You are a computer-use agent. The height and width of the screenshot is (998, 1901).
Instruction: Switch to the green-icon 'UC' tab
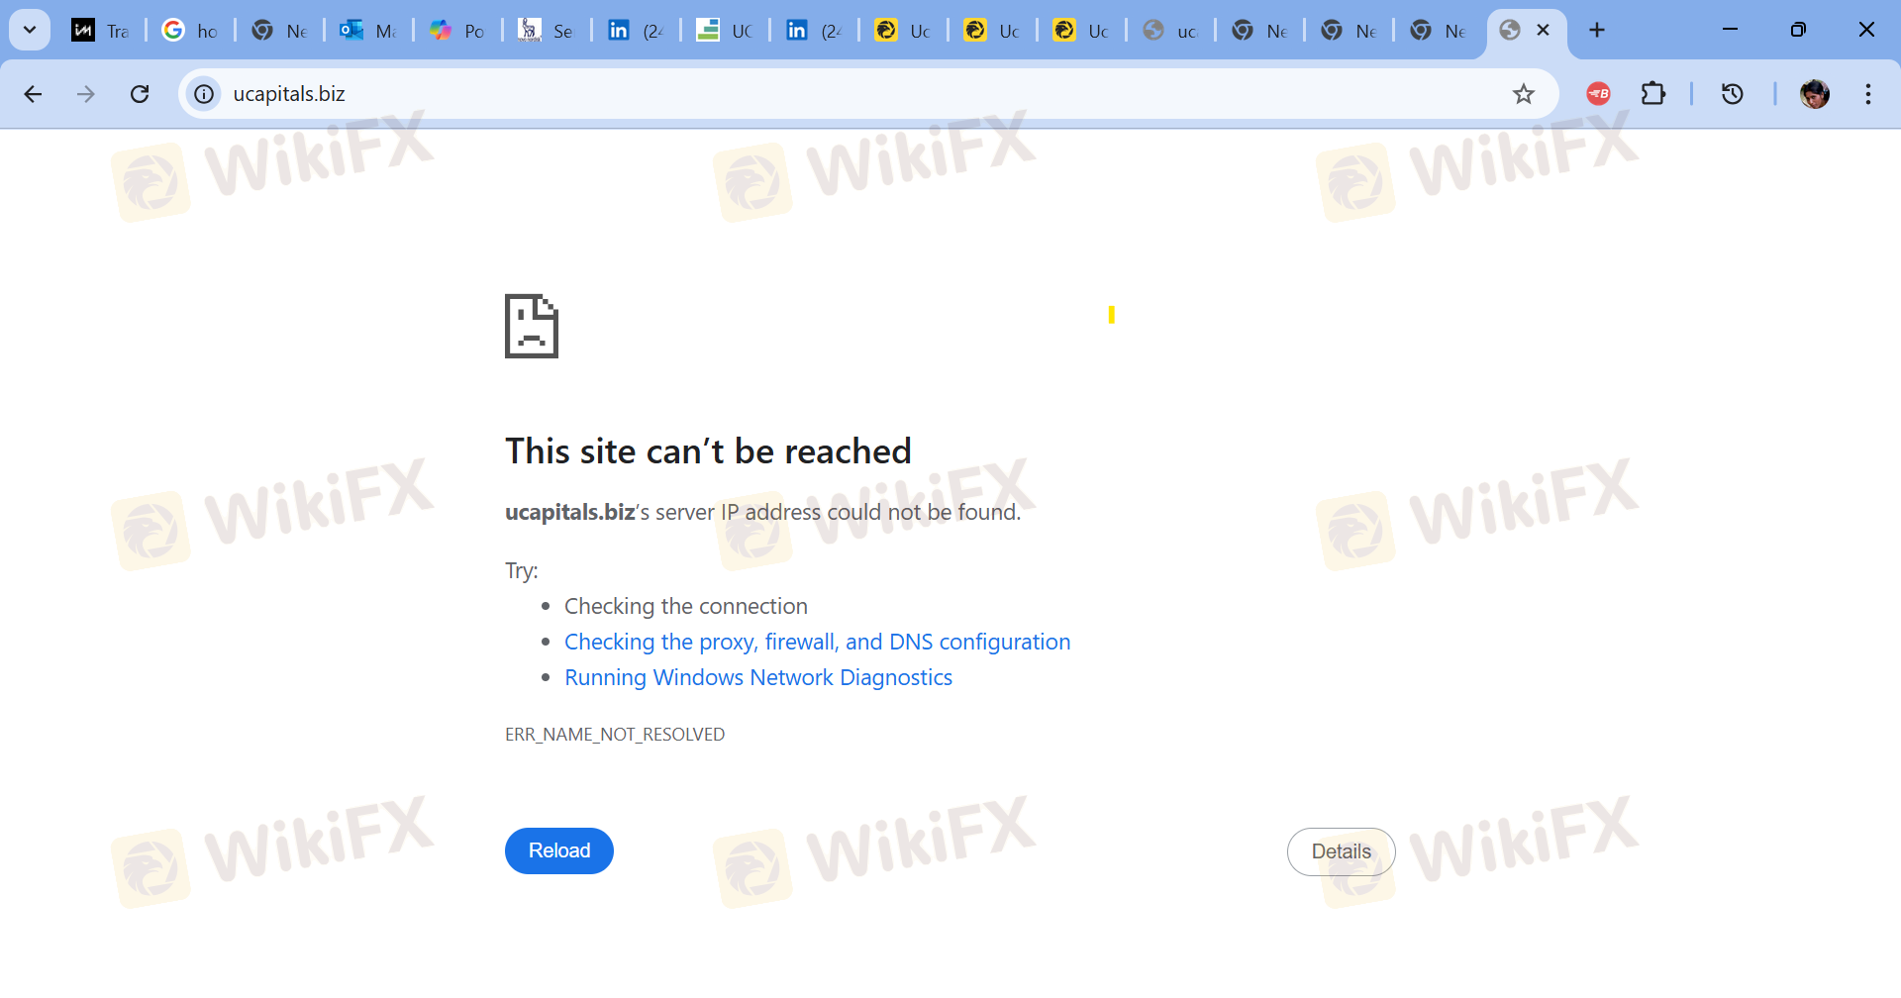click(x=725, y=31)
